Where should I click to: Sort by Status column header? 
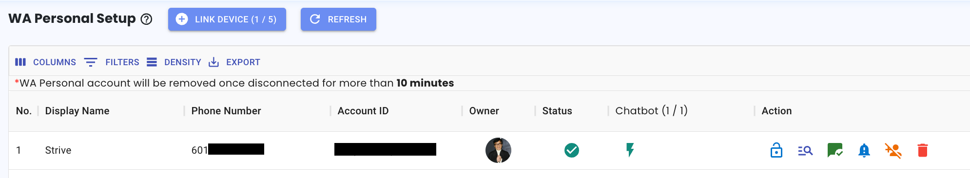click(557, 111)
